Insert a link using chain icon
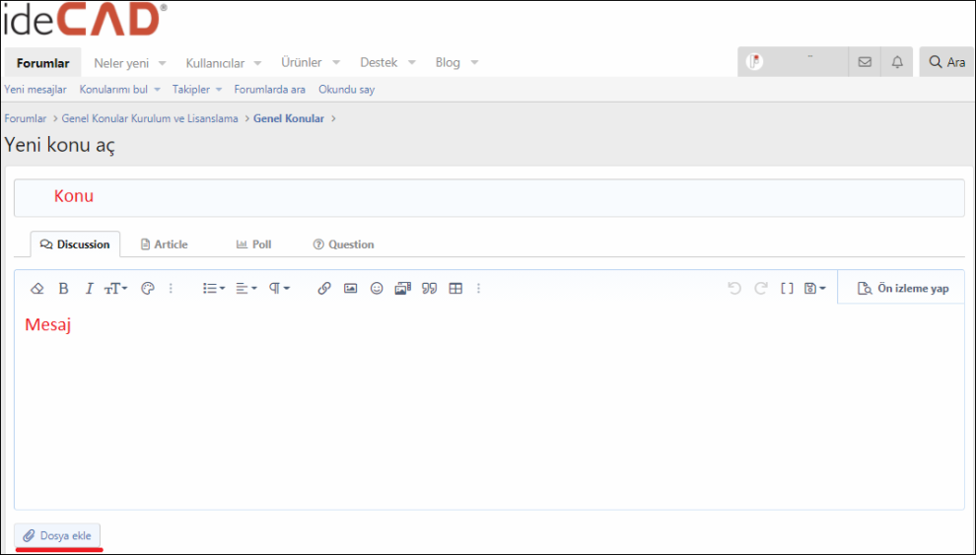Image resolution: width=976 pixels, height=555 pixels. [324, 289]
